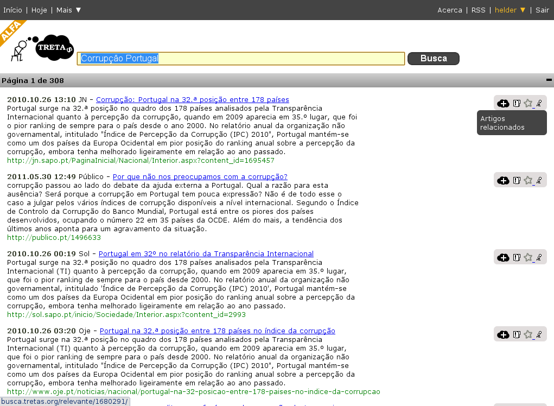Open related articles cloud icon for JN article
This screenshot has height=406, width=554.
[x=503, y=103]
